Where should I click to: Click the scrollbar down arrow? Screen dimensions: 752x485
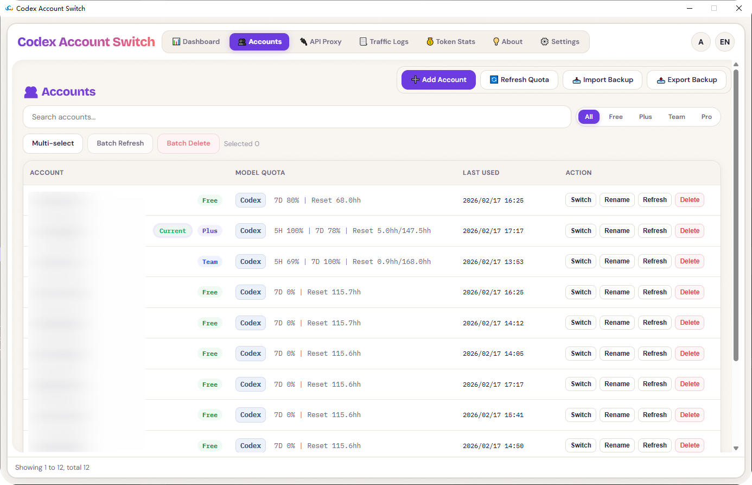(x=736, y=448)
